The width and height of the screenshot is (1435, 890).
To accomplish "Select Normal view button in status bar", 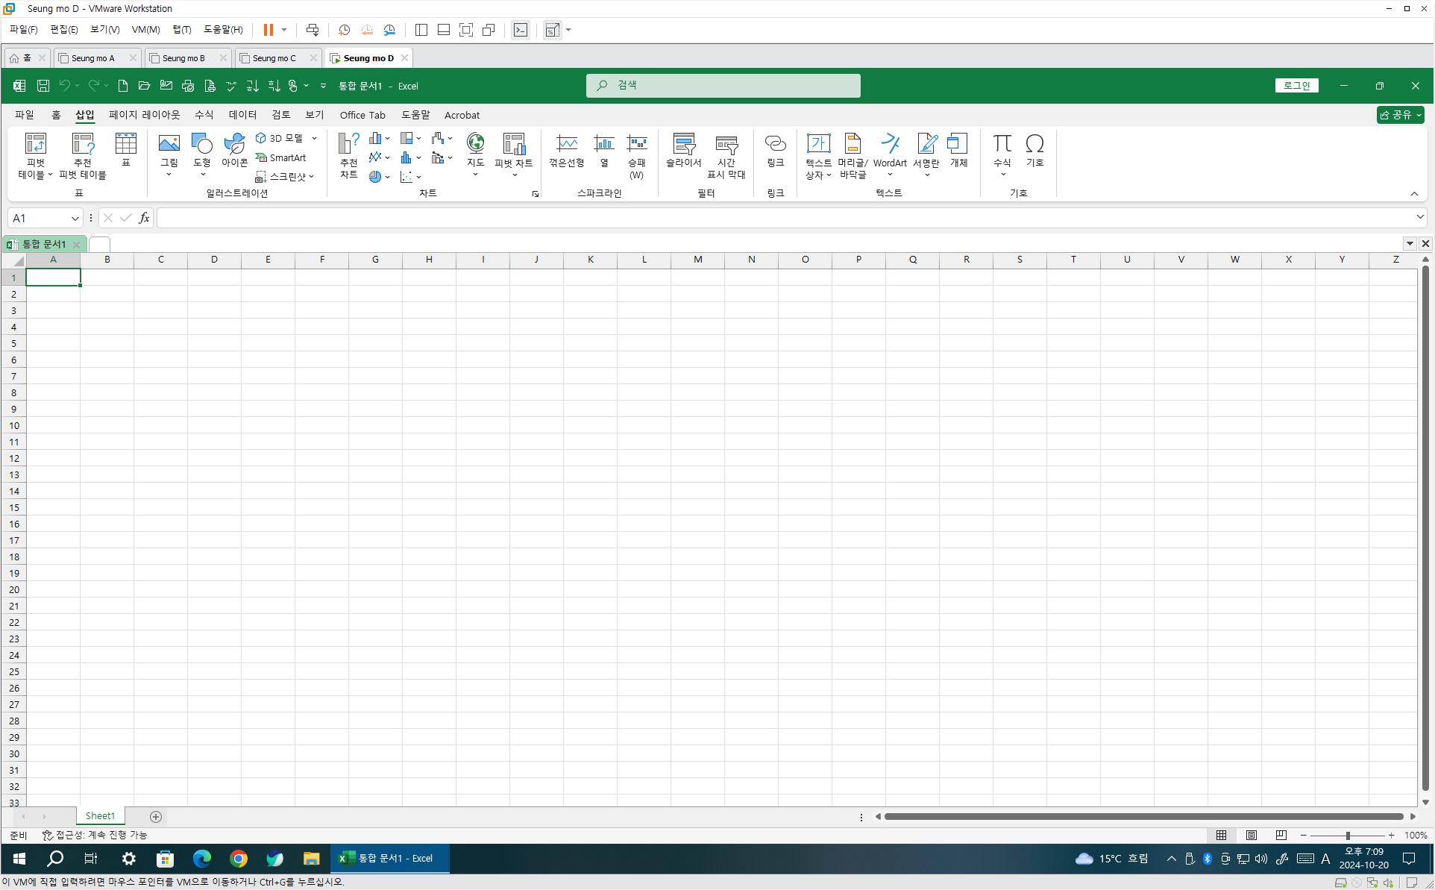I will point(1221,836).
